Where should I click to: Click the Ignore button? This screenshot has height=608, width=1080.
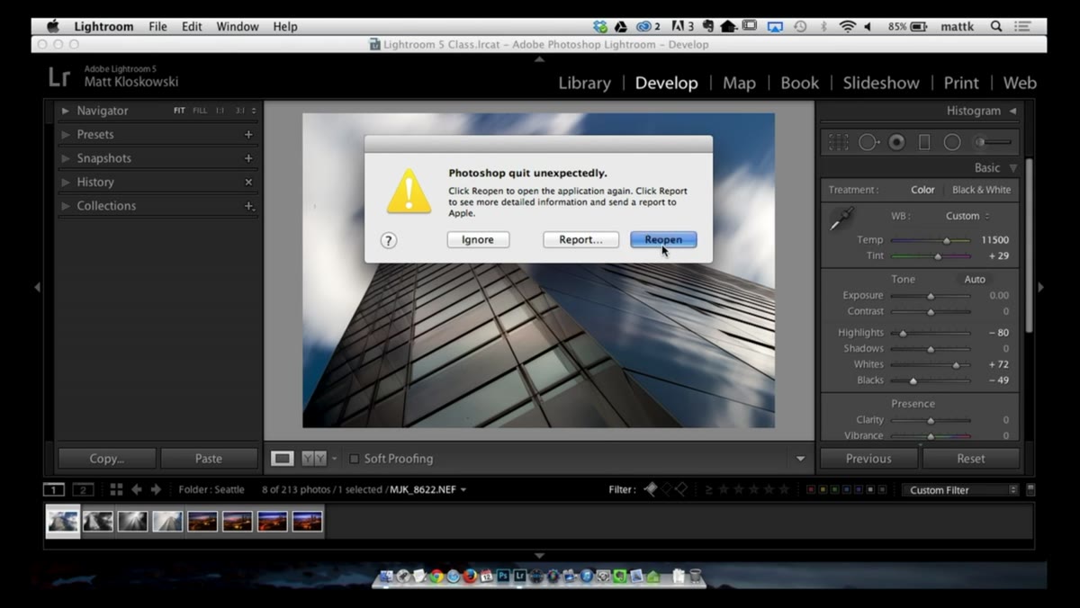click(478, 240)
